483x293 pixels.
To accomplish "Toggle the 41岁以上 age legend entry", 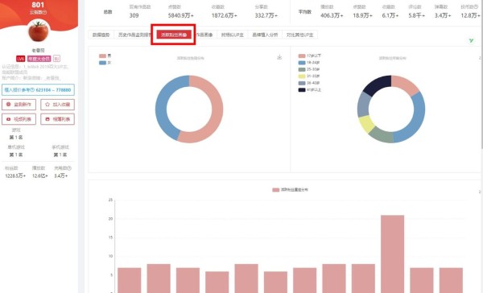I will (x=310, y=89).
